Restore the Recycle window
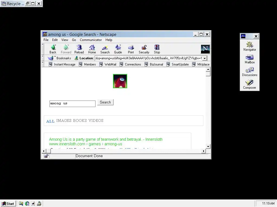Viewport: 277px width, 207px height. pos(27,4)
